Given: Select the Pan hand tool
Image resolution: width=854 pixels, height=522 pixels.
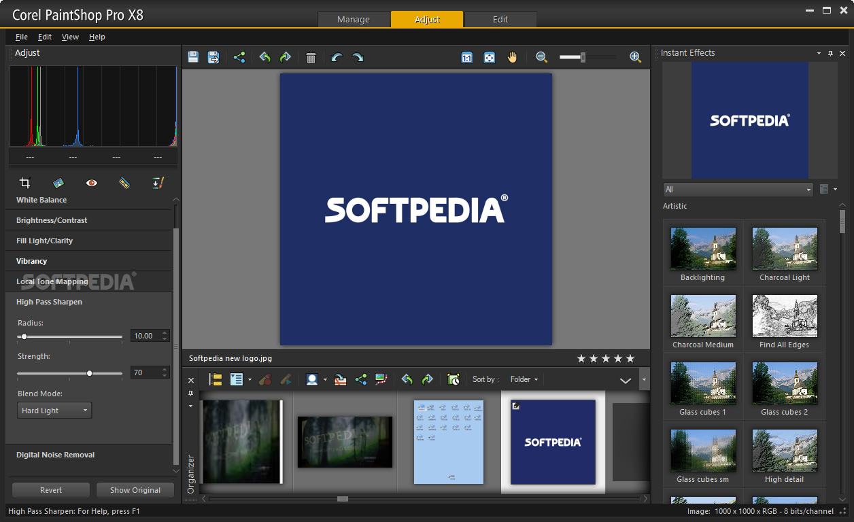Looking at the screenshot, I should coord(512,58).
